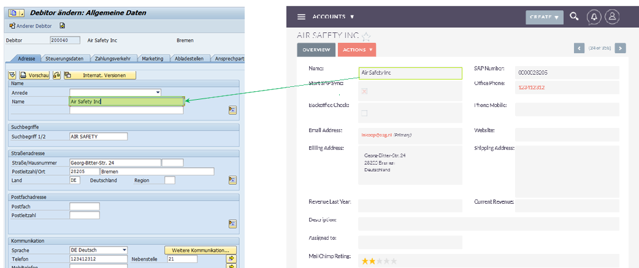This screenshot has height=268, width=639.
Task: Click the Ort field containing Bremen
Action: pyautogui.click(x=158, y=171)
